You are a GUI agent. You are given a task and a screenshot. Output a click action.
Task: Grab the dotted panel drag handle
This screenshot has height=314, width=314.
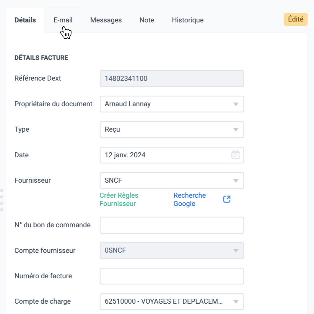(x=1, y=200)
